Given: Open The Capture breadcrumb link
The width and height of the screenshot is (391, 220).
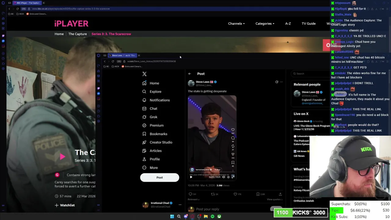Looking at the screenshot, I should tap(78, 34).
